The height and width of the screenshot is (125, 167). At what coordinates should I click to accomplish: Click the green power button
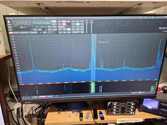pyautogui.click(x=9, y=22)
